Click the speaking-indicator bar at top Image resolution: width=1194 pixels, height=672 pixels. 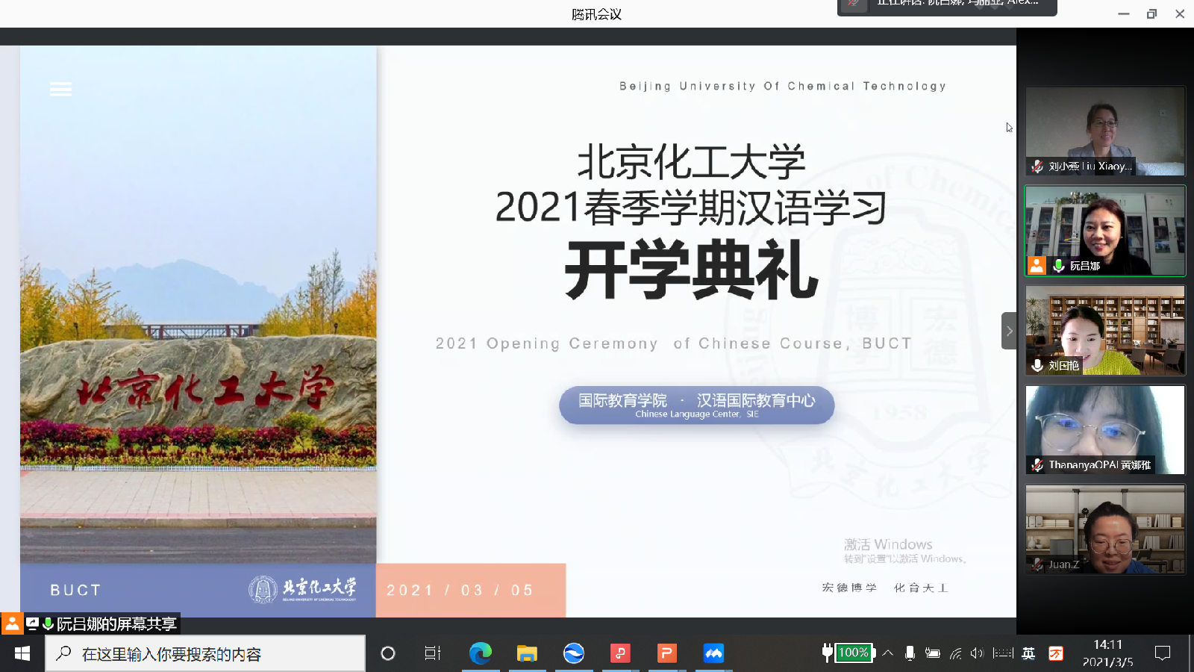coord(947,6)
